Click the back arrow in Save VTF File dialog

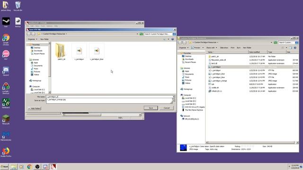29,34
